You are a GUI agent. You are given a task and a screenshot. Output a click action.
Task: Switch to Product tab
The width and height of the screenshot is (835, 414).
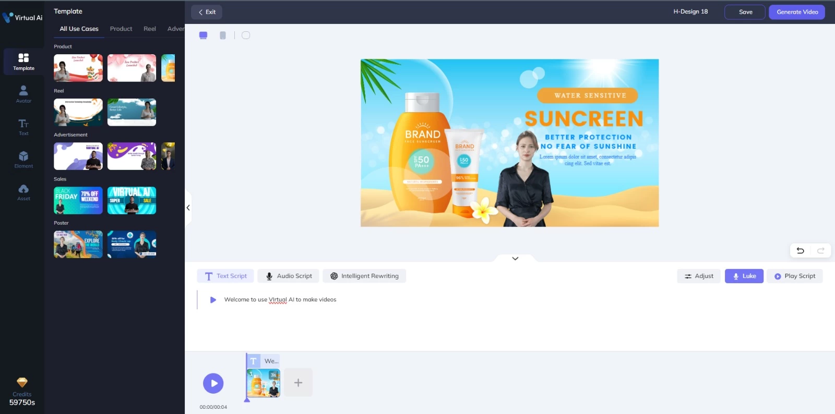(x=121, y=29)
